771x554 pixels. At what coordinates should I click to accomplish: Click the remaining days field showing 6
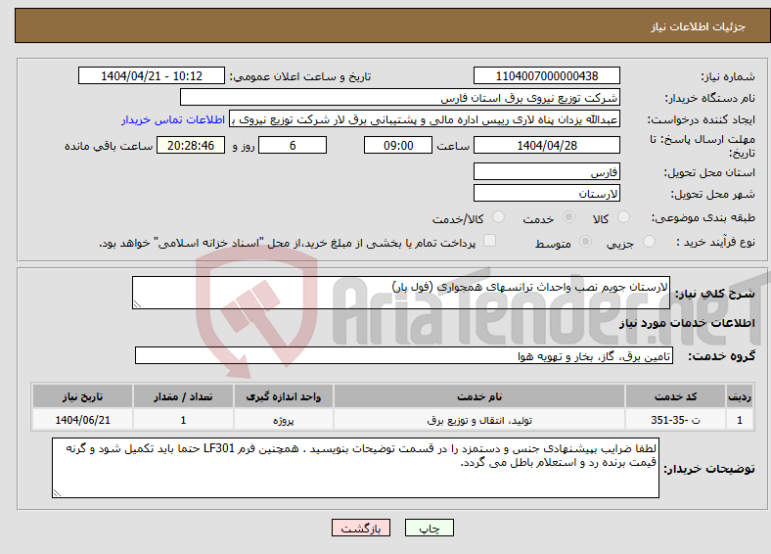coord(293,145)
